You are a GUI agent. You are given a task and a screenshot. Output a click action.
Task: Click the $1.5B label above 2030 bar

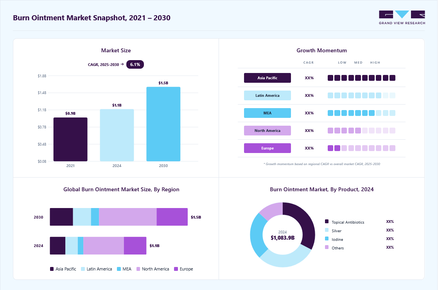163,83
